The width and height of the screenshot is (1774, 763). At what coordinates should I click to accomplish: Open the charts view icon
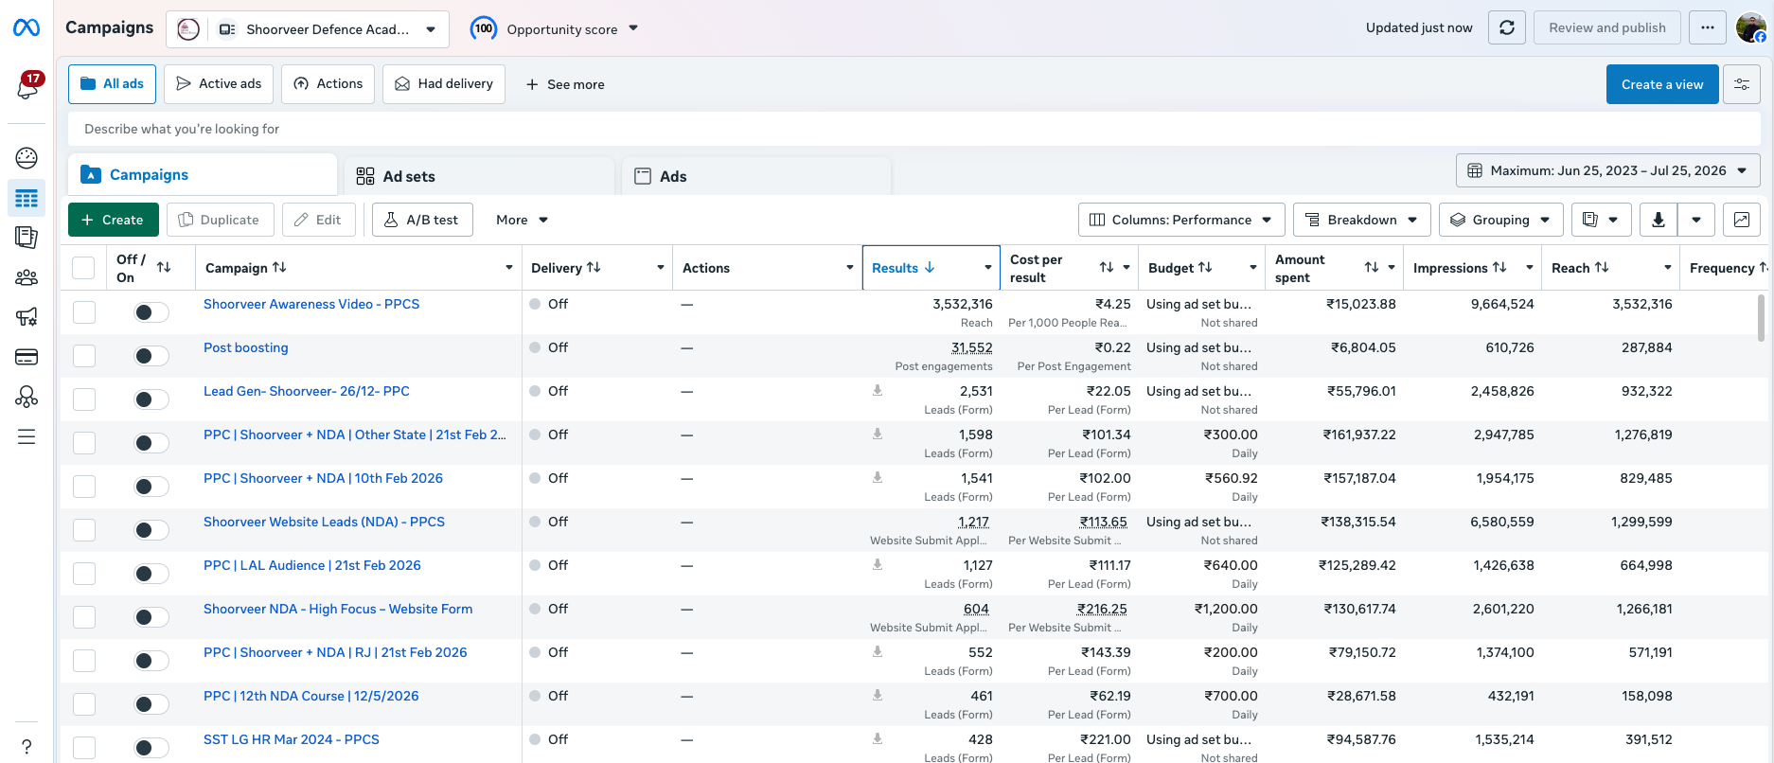(1742, 220)
